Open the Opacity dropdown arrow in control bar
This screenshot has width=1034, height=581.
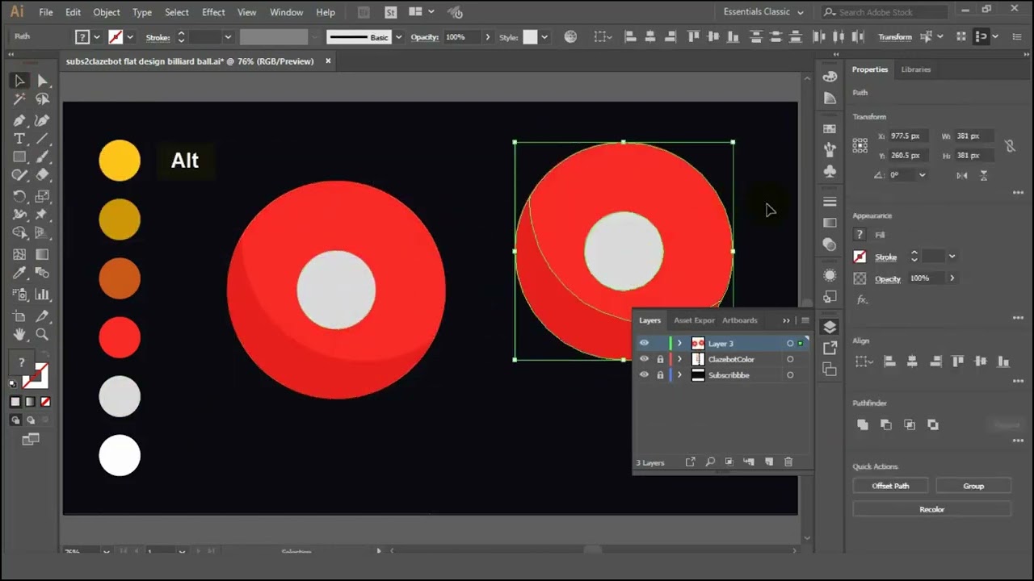(x=487, y=37)
